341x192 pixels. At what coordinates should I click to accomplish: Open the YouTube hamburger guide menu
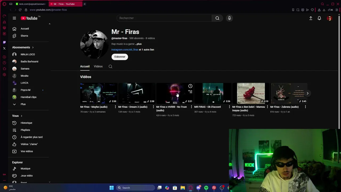coord(14,18)
